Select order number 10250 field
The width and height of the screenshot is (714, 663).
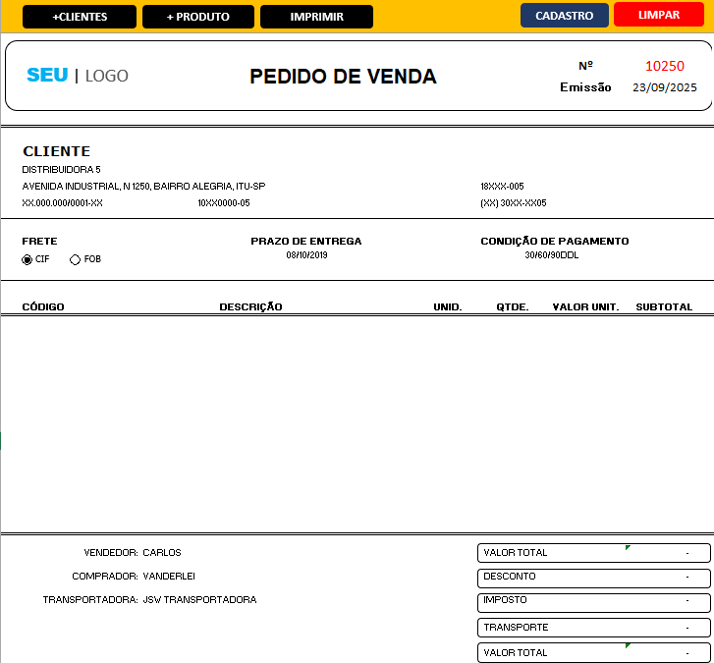click(664, 66)
